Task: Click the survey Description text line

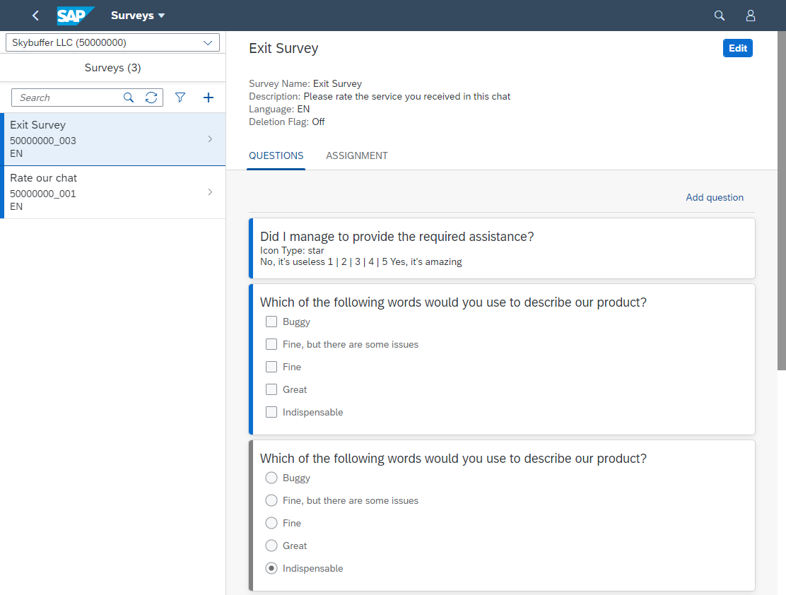Action: 380,96
